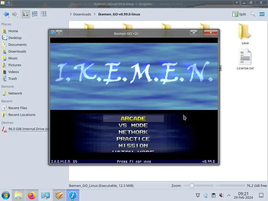Adjust the Dolphin zoom slider handle
The image size is (268, 201).
point(192,186)
